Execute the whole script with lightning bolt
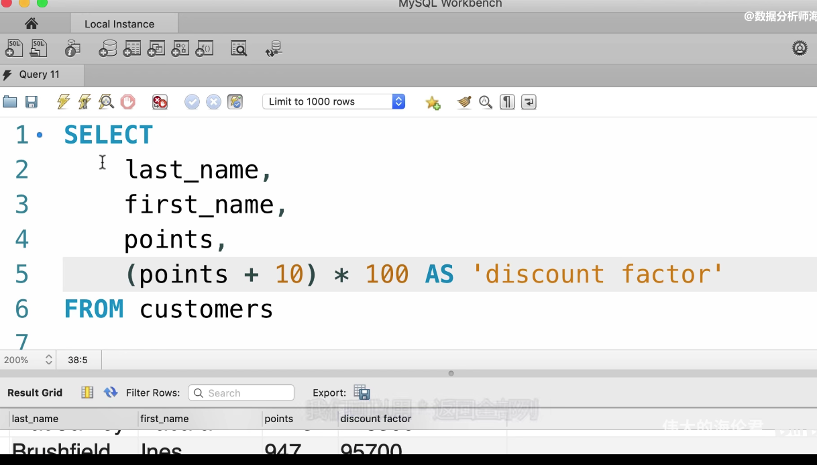The image size is (817, 465). pyautogui.click(x=63, y=102)
